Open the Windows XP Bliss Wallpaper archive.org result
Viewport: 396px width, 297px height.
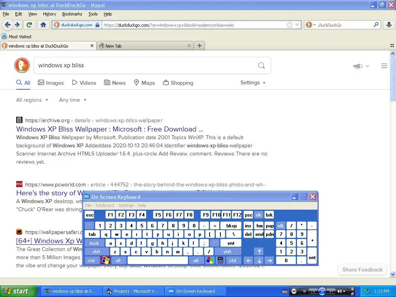click(x=109, y=129)
